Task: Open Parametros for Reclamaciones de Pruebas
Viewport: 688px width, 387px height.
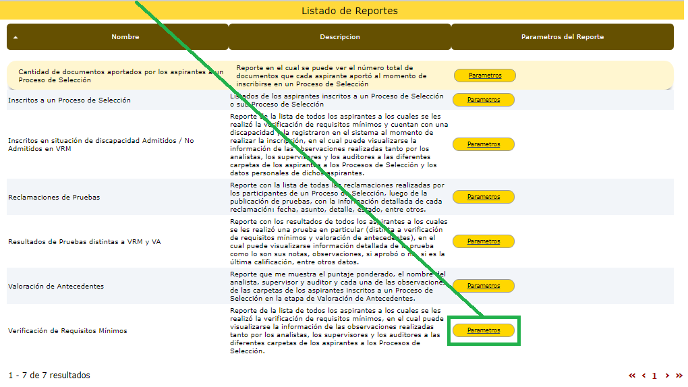Action: pos(484,197)
